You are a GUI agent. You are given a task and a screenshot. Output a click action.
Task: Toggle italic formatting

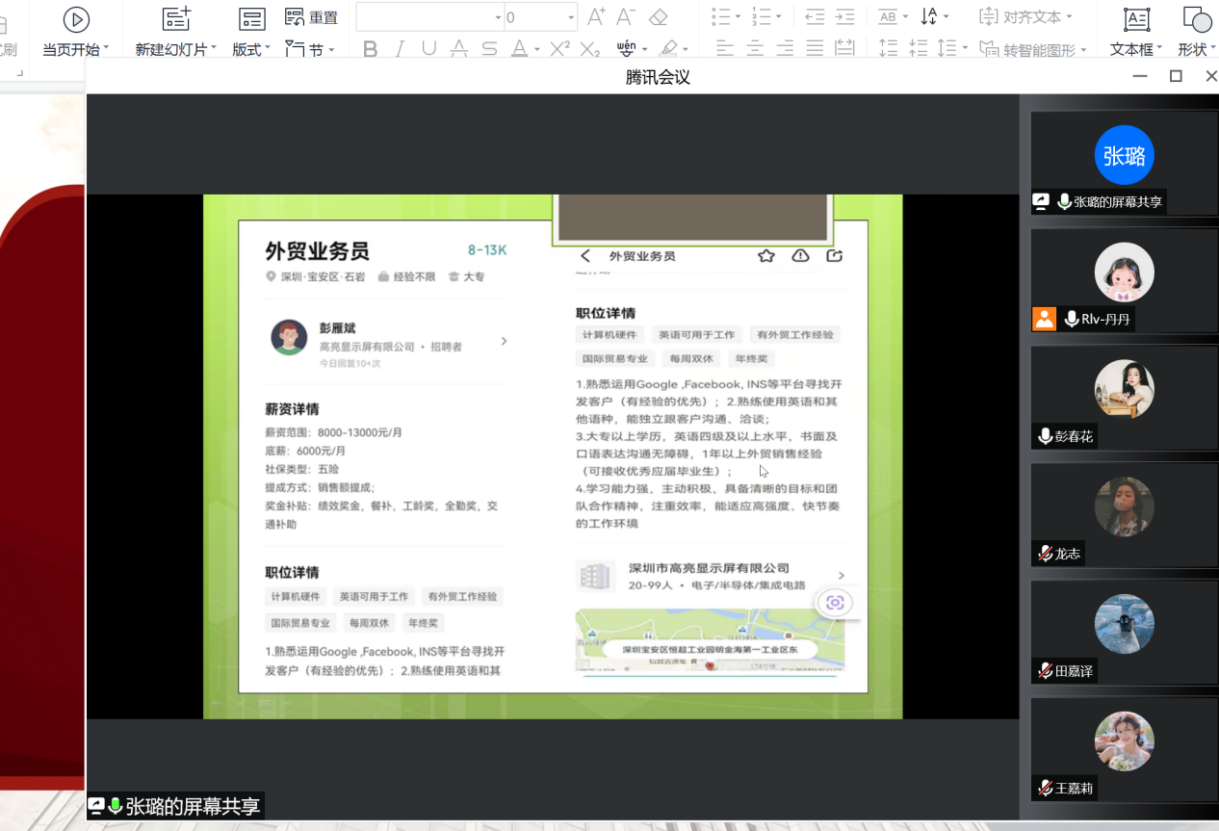click(400, 48)
